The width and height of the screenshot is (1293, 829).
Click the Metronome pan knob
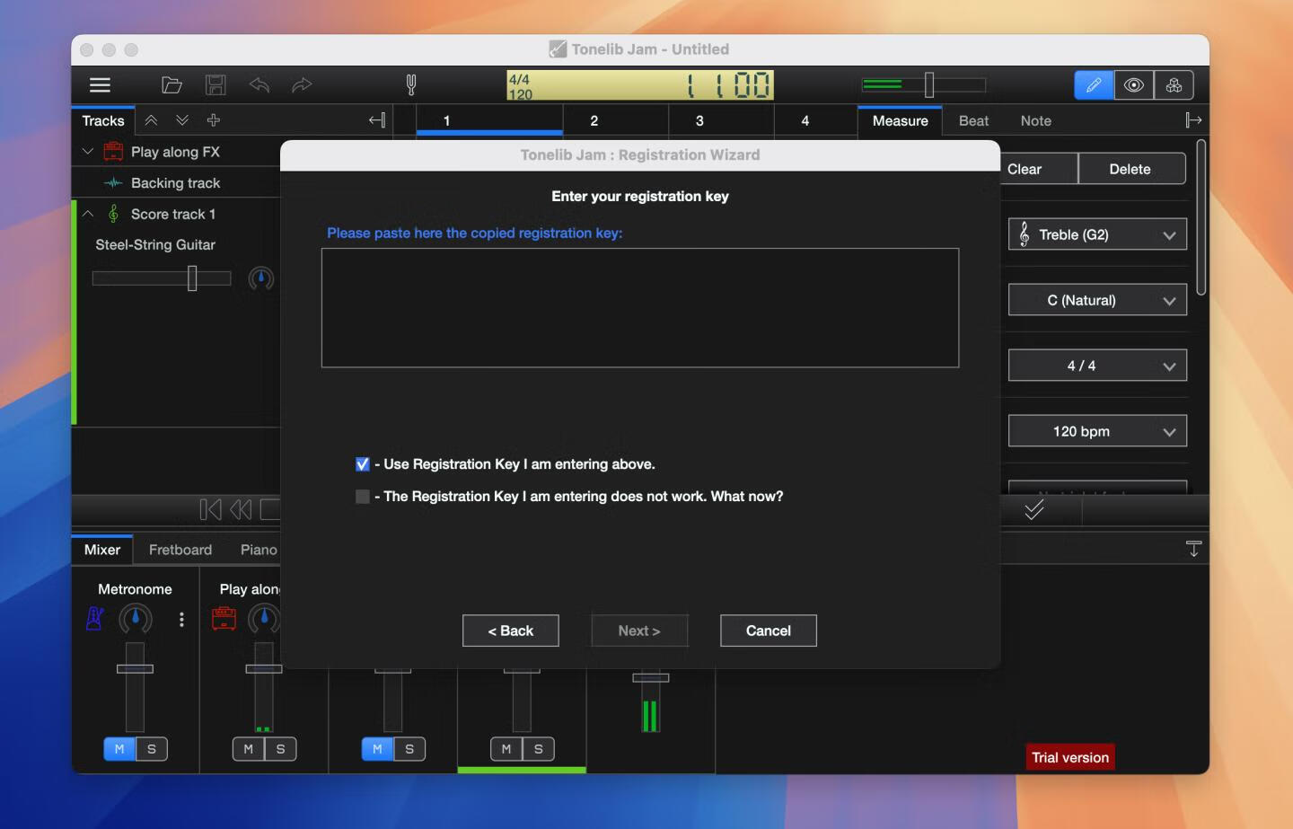[x=136, y=619]
